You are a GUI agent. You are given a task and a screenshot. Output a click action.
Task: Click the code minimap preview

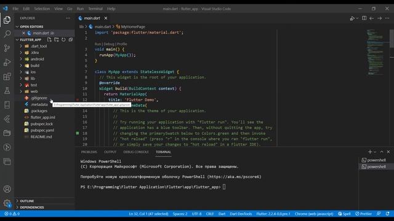coord(376,52)
